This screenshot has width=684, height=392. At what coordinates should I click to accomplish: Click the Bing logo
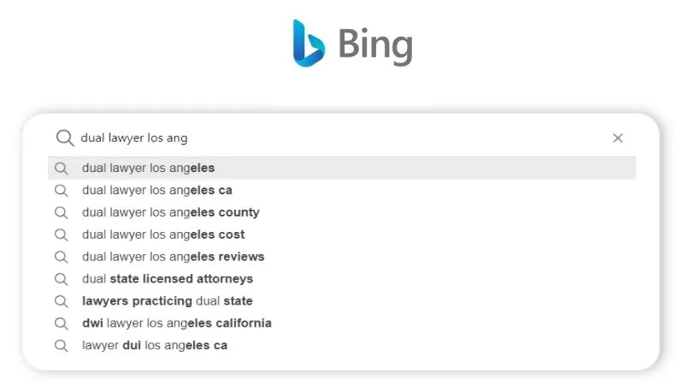coord(352,43)
